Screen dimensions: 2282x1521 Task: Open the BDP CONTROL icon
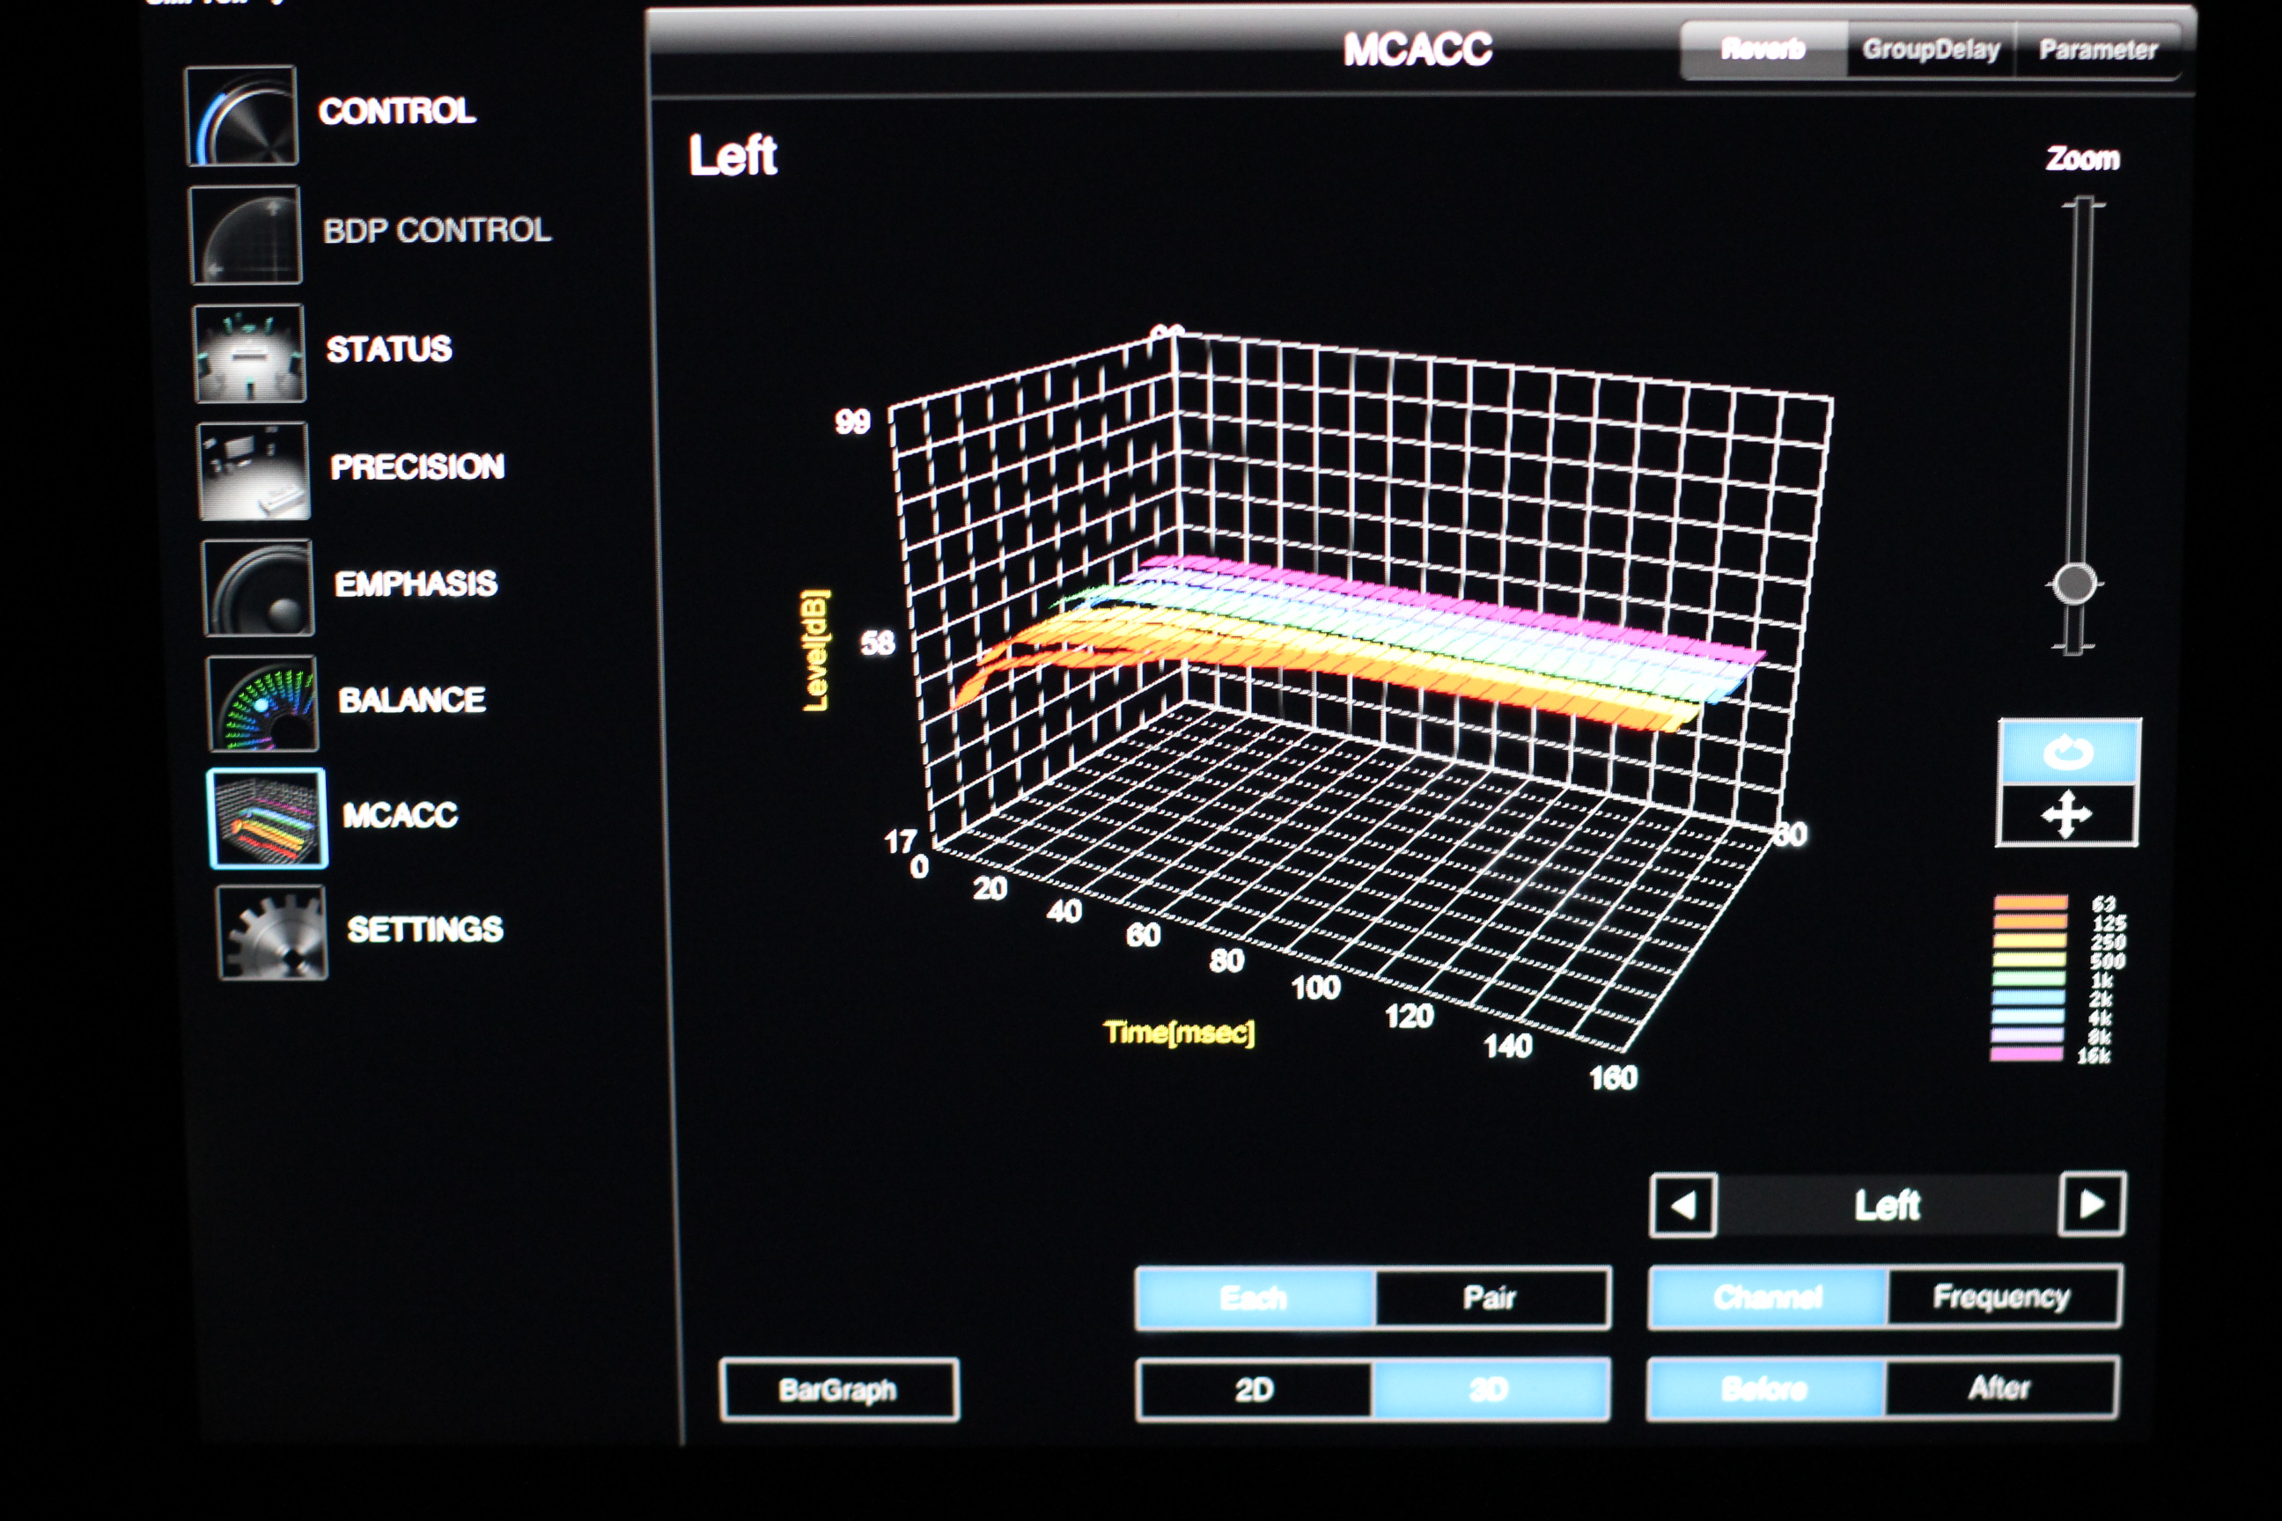coord(245,235)
